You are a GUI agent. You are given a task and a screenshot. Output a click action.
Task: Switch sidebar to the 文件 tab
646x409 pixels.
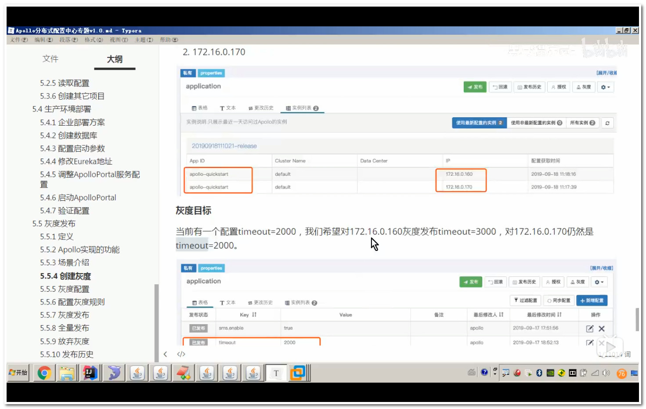pyautogui.click(x=50, y=59)
